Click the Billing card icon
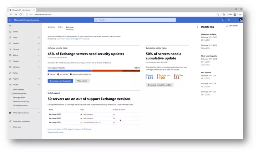The height and width of the screenshot is (154, 258). [x=10, y=55]
